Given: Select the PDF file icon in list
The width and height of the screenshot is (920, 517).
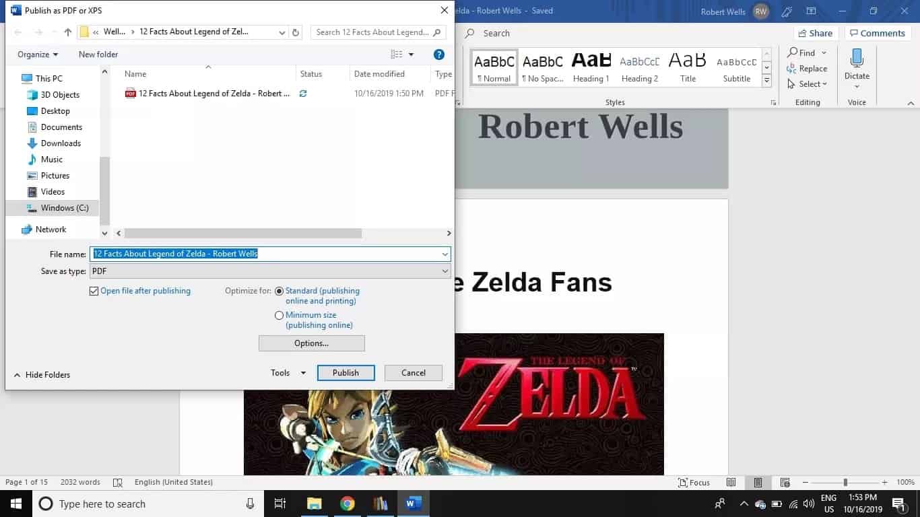Looking at the screenshot, I should pos(131,94).
